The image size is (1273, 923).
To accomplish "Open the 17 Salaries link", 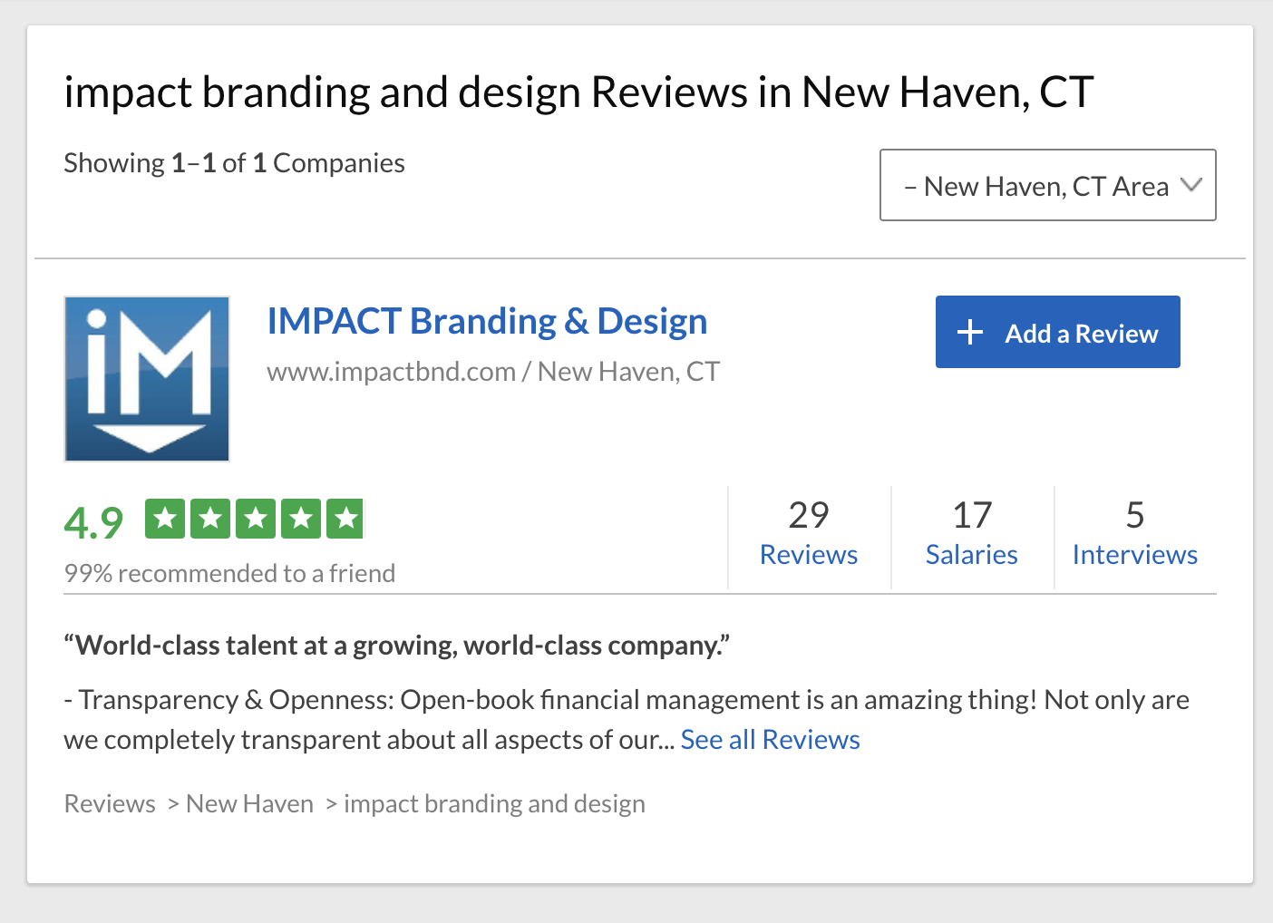I will [972, 535].
